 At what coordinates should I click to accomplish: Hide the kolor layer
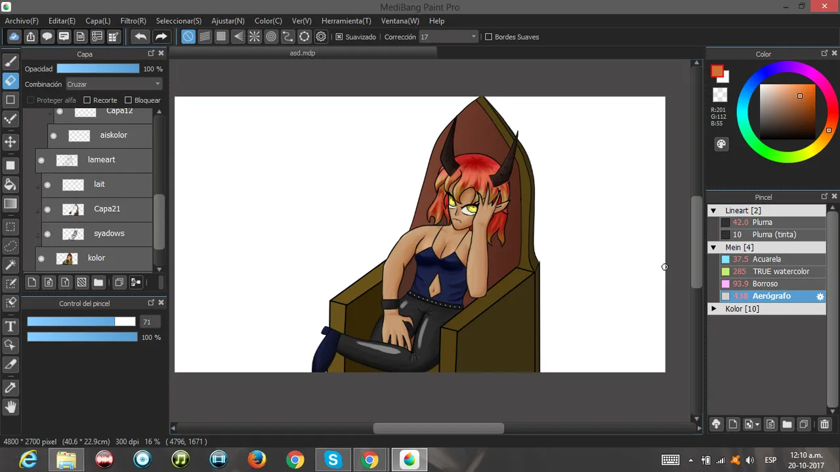41,258
